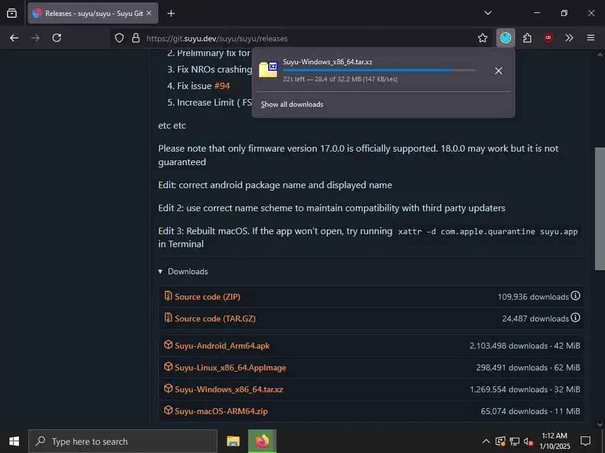
Task: Open the notification center icon
Action: (586, 441)
